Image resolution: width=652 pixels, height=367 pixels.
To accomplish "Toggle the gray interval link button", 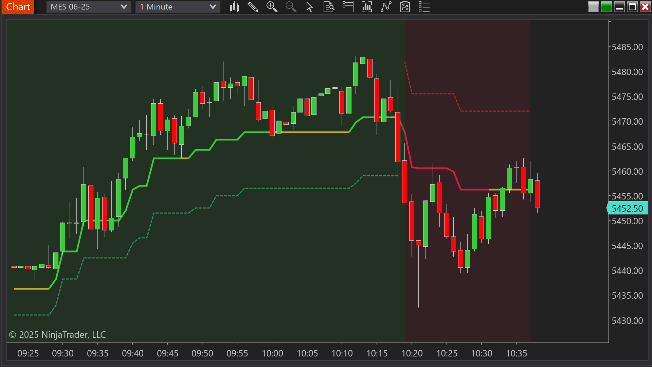I will [593, 6].
